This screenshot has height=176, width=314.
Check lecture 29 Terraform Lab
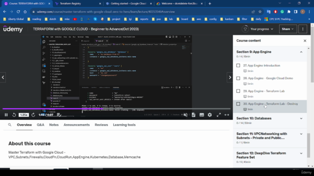pyautogui.click(x=238, y=91)
